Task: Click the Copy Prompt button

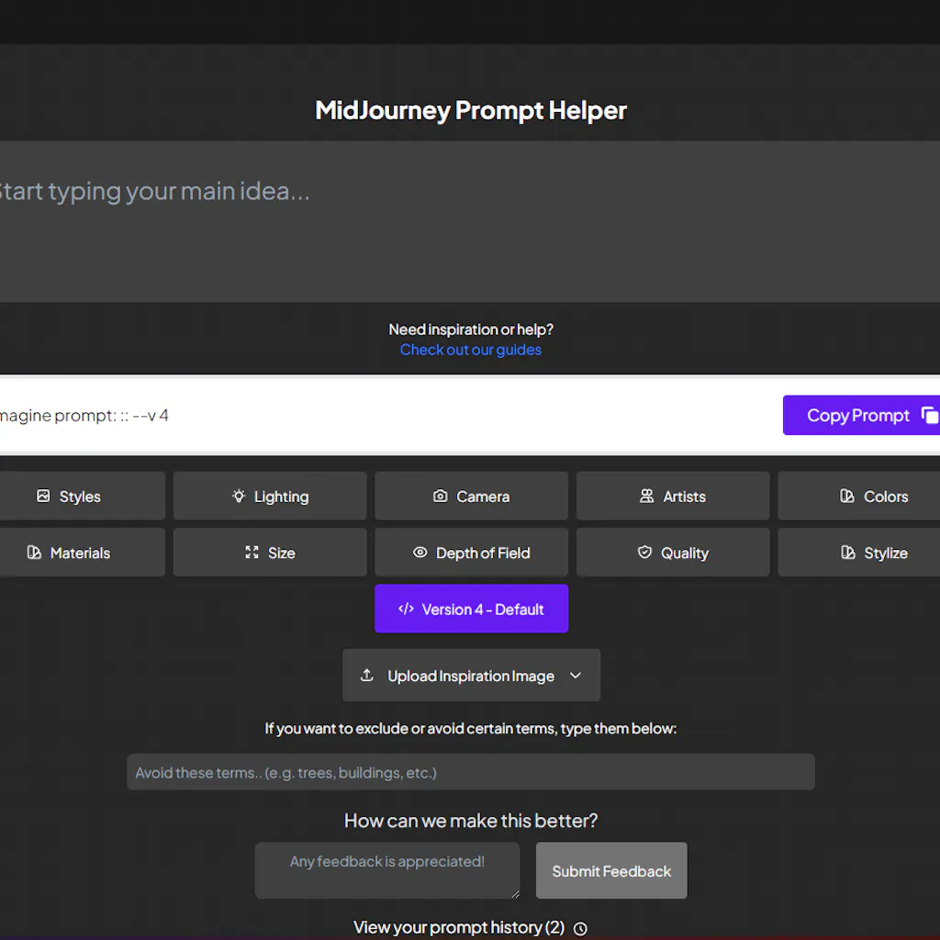Action: click(858, 415)
